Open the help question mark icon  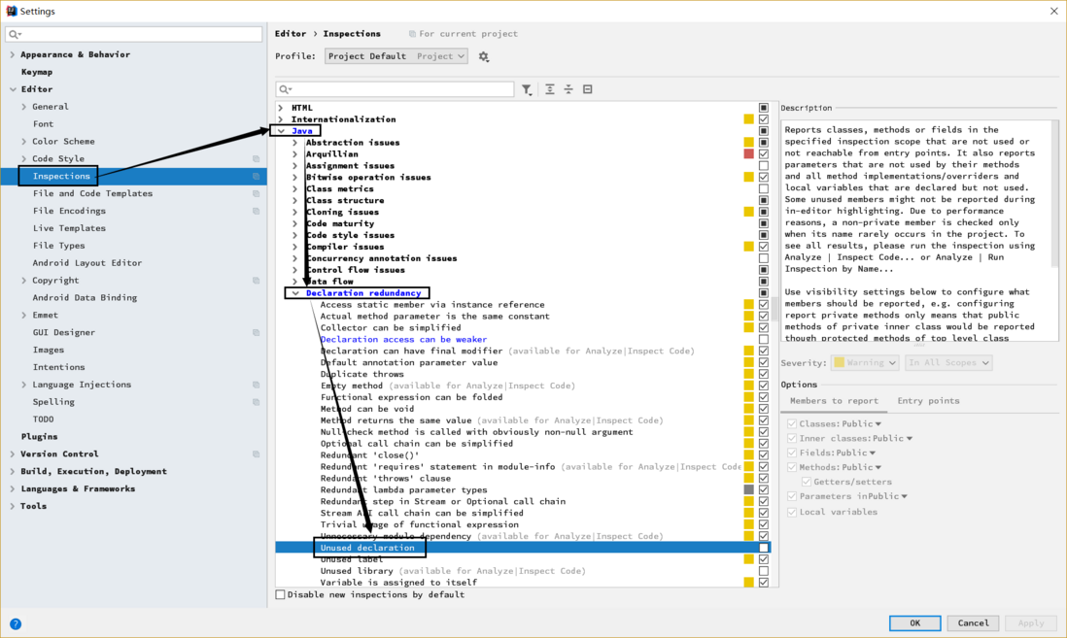point(16,623)
